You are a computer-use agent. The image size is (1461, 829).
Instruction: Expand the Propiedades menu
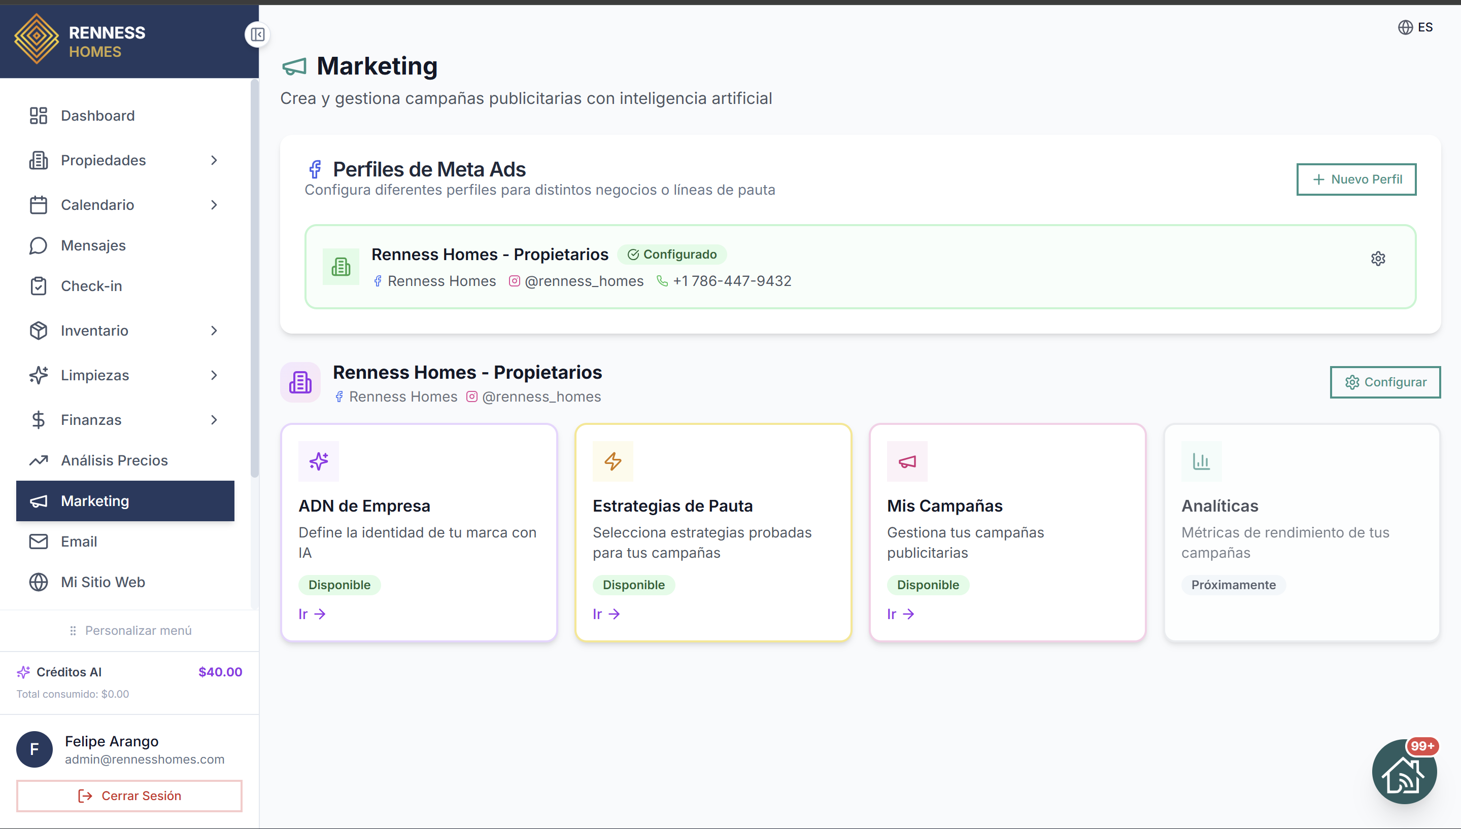click(x=214, y=160)
